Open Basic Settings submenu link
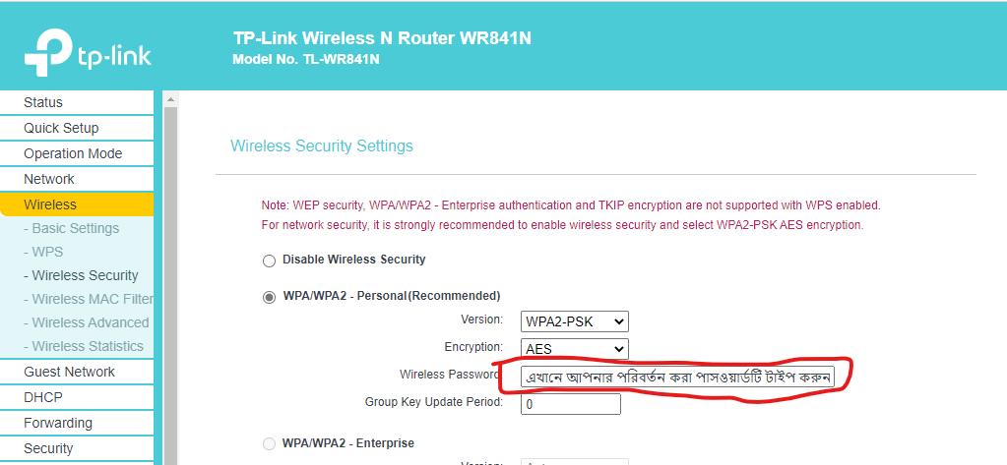1007x465 pixels. 75,228
